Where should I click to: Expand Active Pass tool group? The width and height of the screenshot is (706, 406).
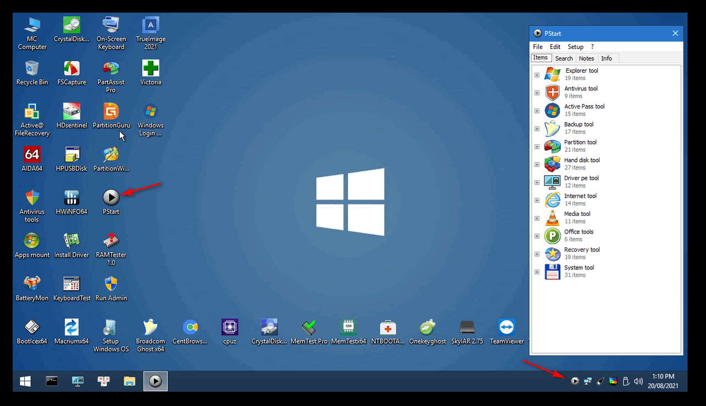tap(537, 111)
